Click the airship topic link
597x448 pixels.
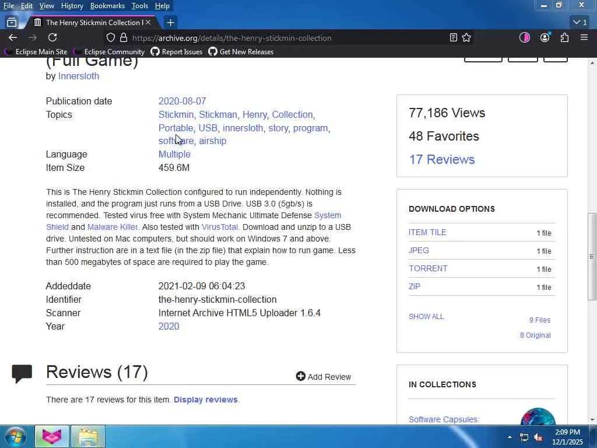coord(212,141)
